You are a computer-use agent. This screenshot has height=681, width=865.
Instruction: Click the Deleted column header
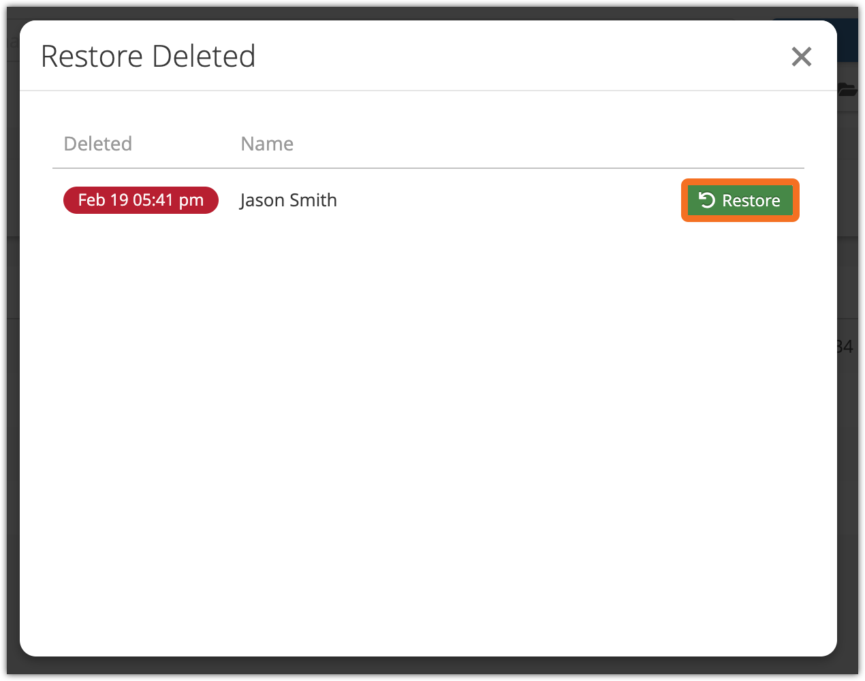pos(97,144)
